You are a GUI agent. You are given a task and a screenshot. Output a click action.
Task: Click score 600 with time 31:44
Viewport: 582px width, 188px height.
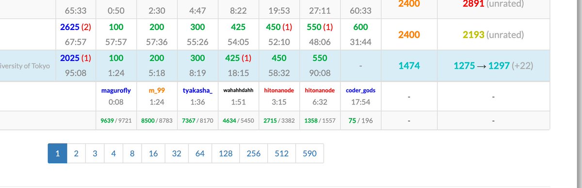[x=360, y=27]
